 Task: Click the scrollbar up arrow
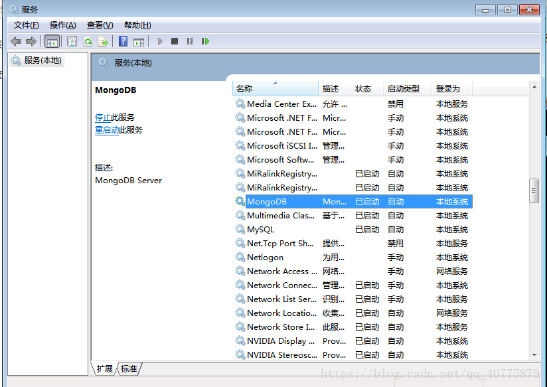[534, 87]
